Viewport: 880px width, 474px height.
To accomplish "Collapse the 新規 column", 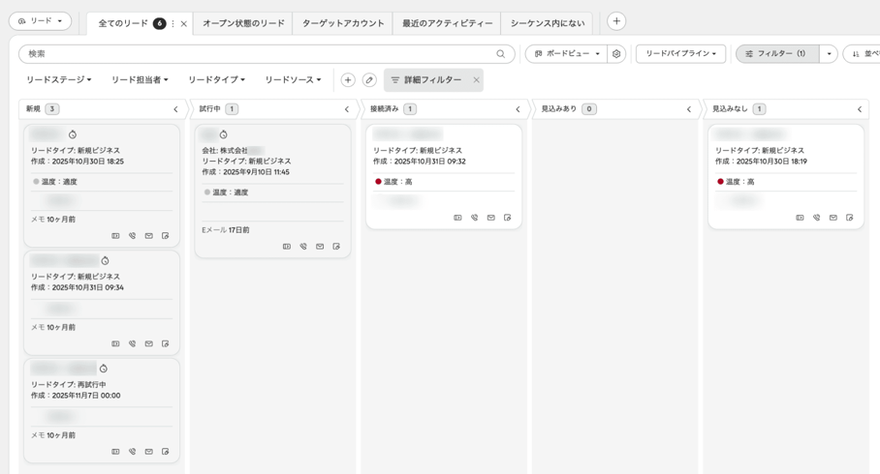I will [x=175, y=109].
